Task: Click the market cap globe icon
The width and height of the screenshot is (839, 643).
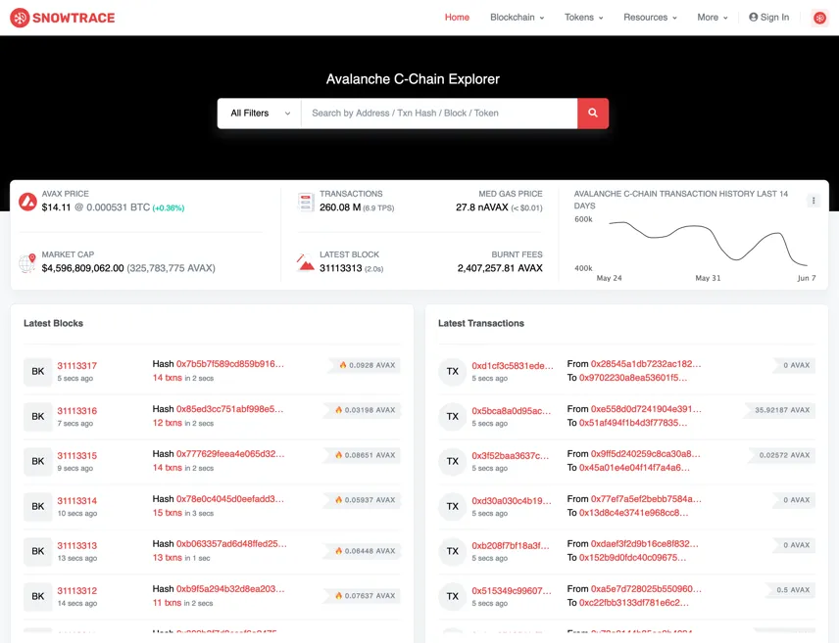Action: point(27,262)
